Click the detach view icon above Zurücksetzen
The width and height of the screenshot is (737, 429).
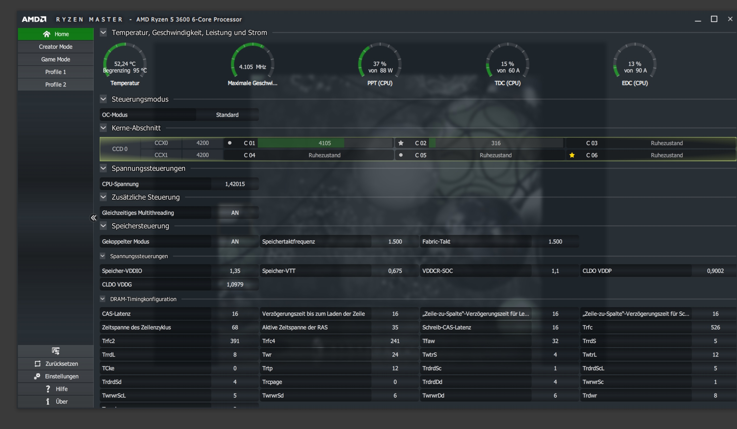pyautogui.click(x=56, y=351)
